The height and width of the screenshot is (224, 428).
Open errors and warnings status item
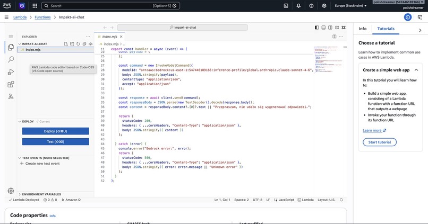(50, 200)
